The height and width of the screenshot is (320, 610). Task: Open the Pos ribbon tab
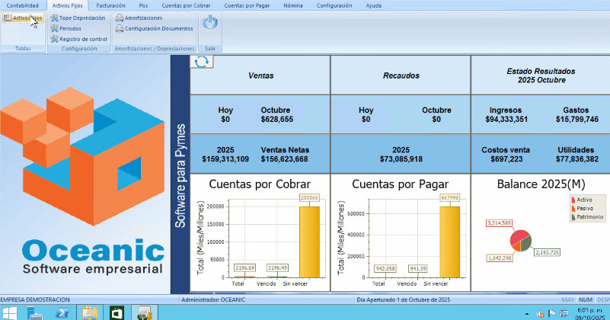click(143, 5)
